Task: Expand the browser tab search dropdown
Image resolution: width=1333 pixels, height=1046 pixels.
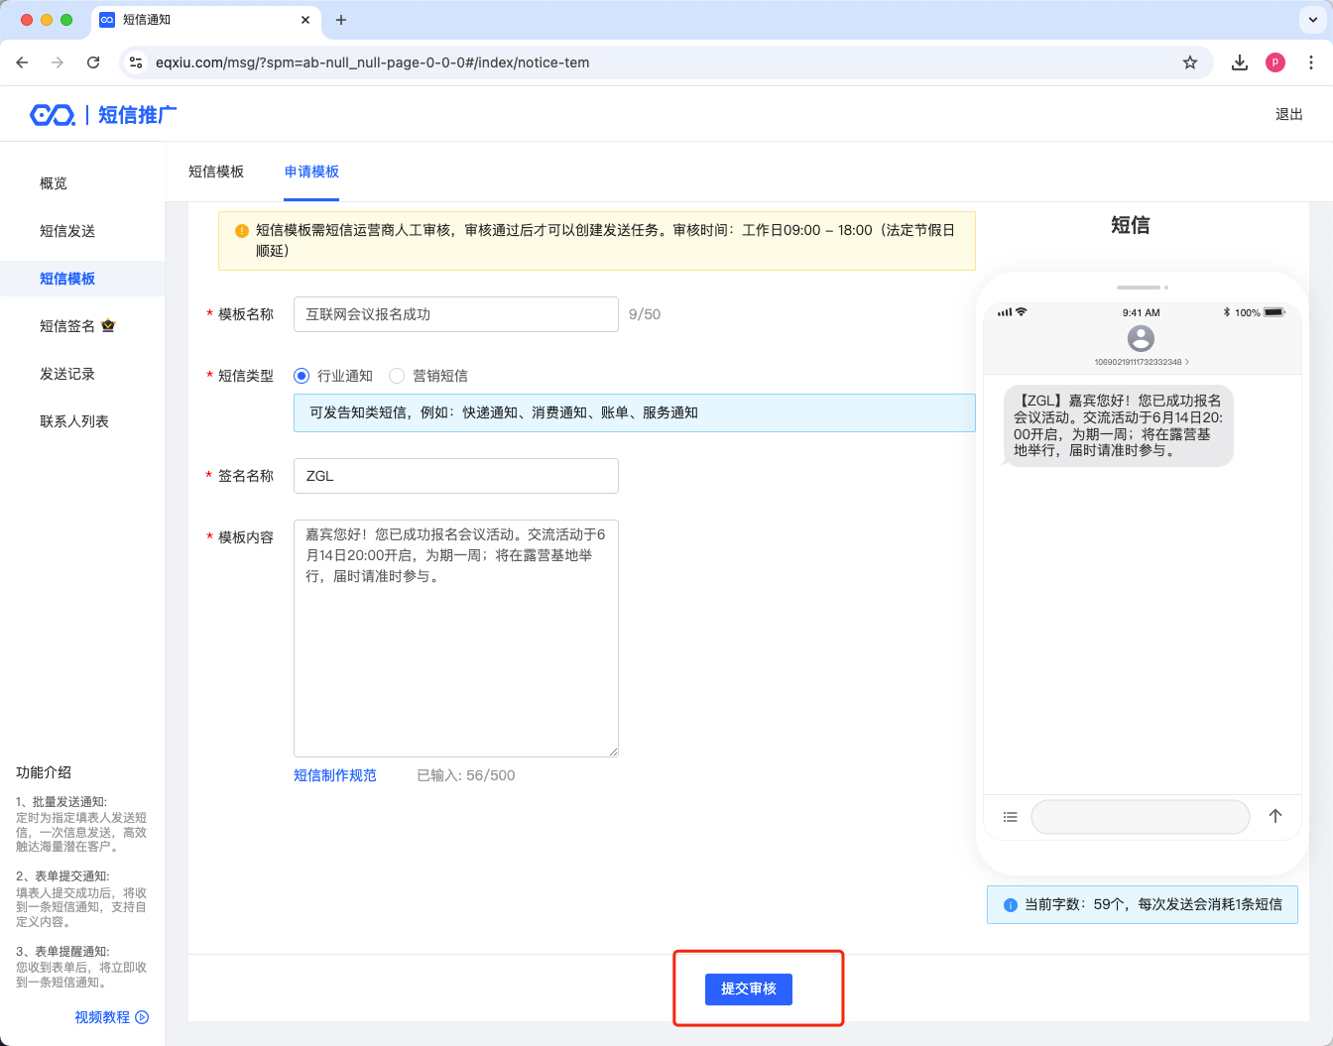Action: click(x=1312, y=20)
